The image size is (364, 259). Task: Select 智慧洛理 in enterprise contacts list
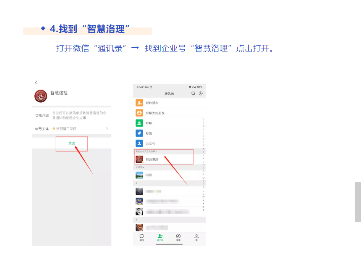click(152, 159)
